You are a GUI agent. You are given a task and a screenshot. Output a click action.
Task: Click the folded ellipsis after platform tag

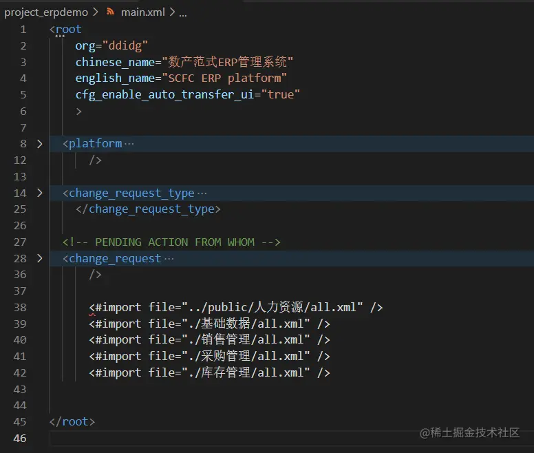tap(129, 144)
